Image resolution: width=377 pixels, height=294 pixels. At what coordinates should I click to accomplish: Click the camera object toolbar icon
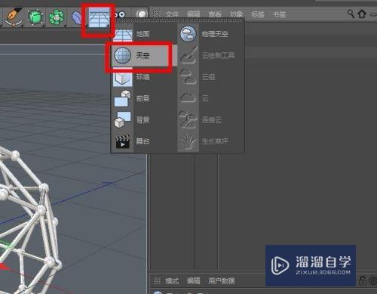120,14
